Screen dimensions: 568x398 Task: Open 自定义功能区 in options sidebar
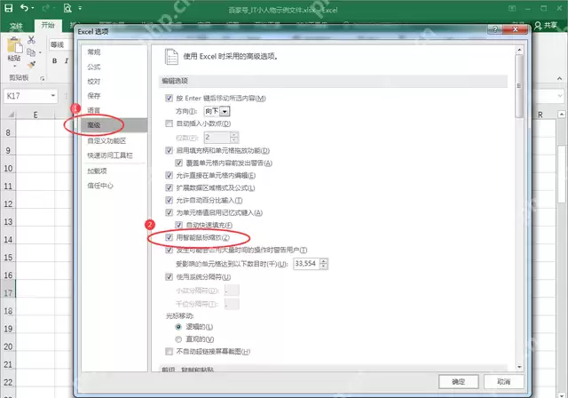106,140
